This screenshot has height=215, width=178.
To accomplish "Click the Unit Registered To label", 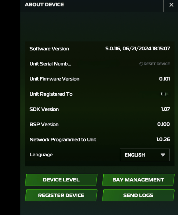I will pyautogui.click(x=51, y=94).
